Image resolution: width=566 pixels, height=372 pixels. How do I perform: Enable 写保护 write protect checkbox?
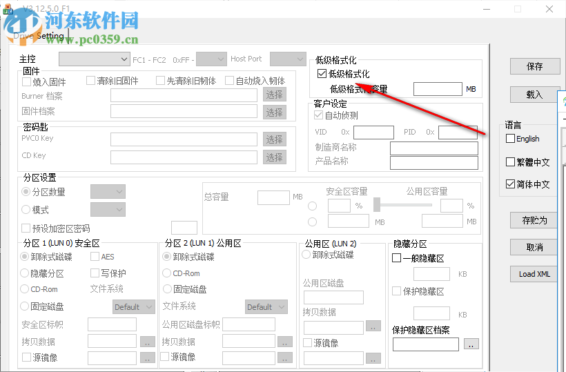[95, 273]
